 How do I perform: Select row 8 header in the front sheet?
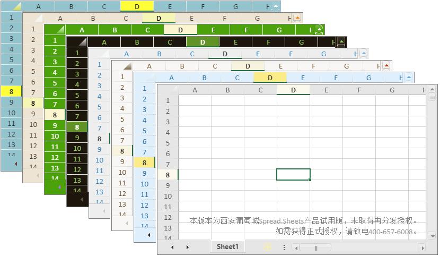(x=168, y=175)
